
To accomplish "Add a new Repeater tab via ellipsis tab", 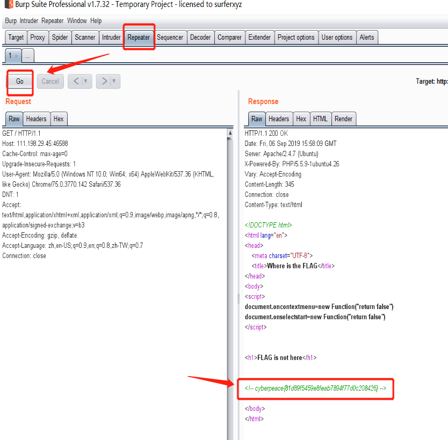I will [28, 56].
